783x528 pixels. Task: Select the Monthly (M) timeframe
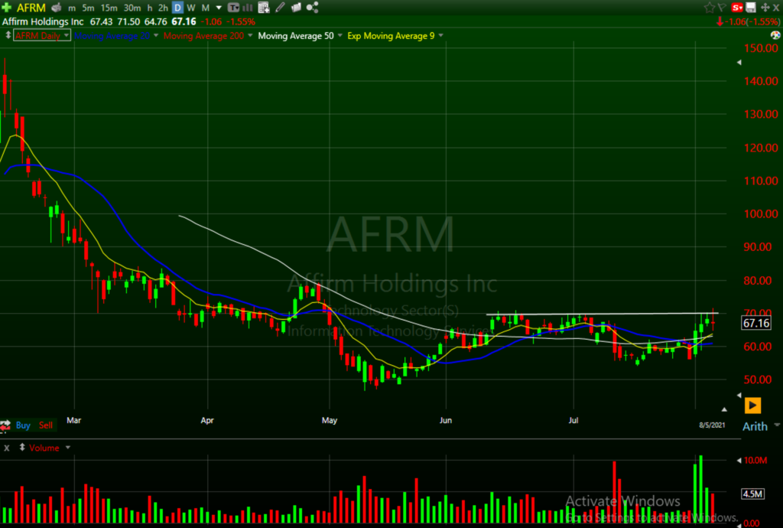tap(205, 8)
